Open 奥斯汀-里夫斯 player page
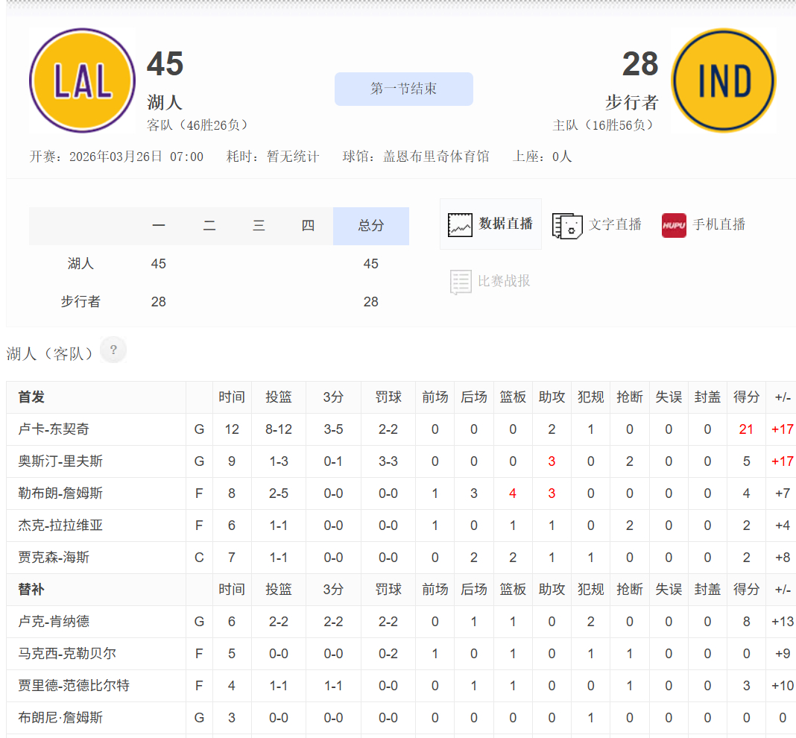This screenshot has width=796, height=738. [x=73, y=462]
